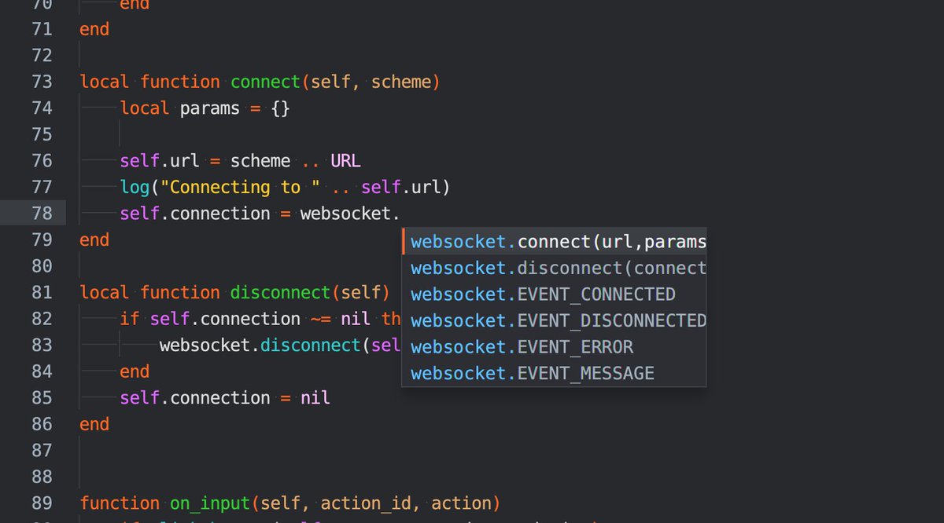
Task: Click line number 81 in gutter
Action: [x=42, y=292]
